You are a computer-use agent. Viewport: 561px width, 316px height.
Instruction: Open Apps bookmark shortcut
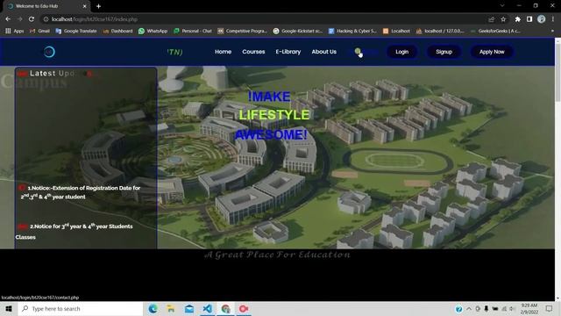[14, 32]
